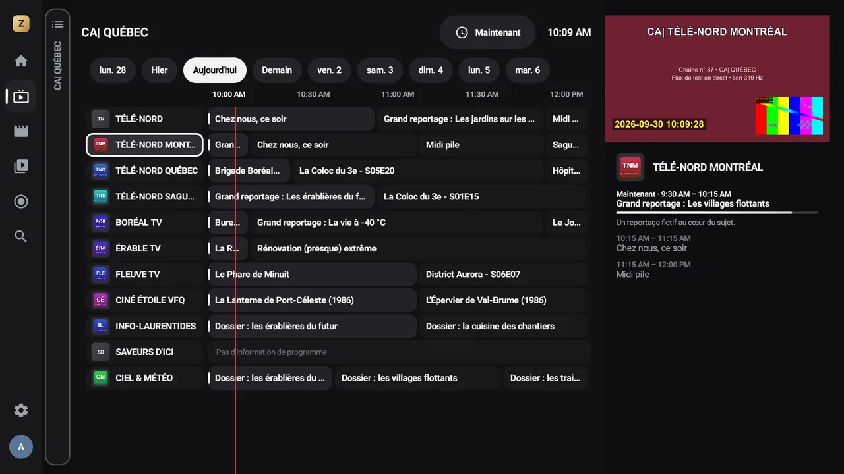Open the TÉLÉ-NORD MONTRÉAL video preview
The width and height of the screenshot is (844, 474).
pyautogui.click(x=717, y=78)
